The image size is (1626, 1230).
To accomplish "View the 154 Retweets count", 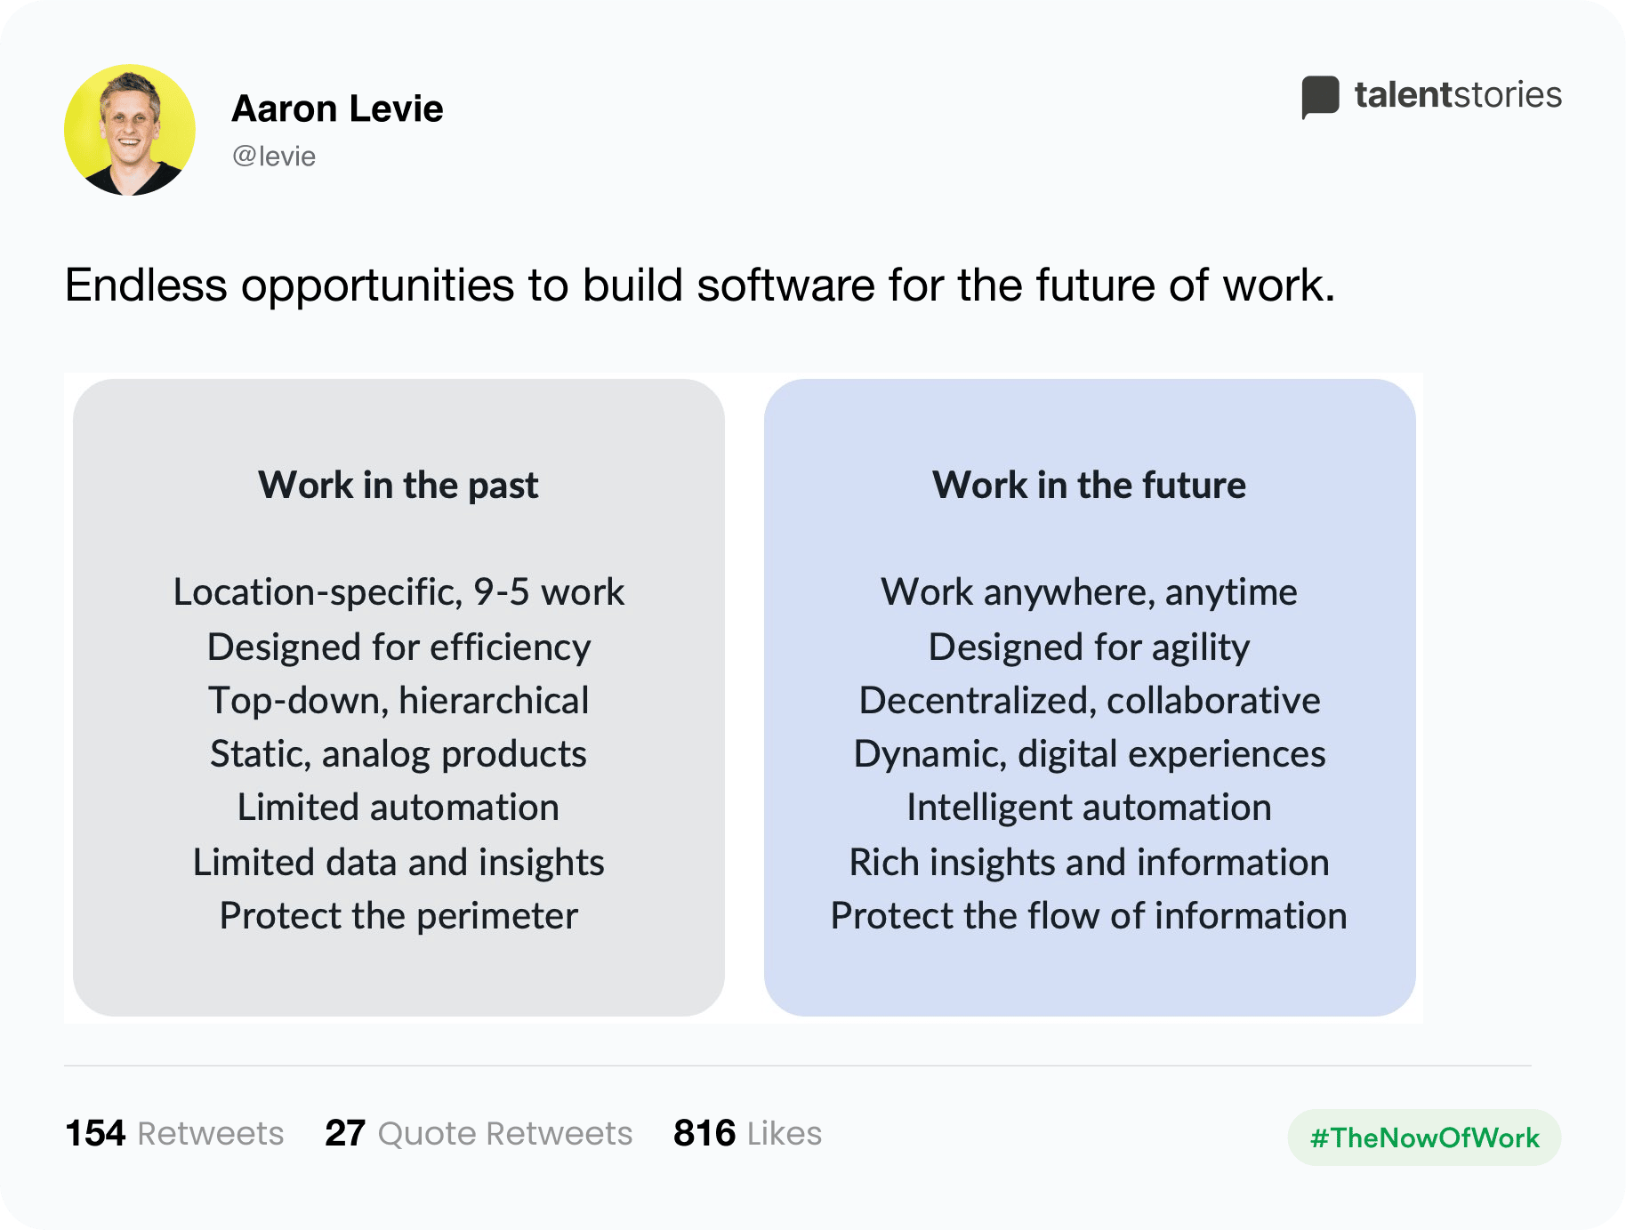I will click(x=174, y=1133).
